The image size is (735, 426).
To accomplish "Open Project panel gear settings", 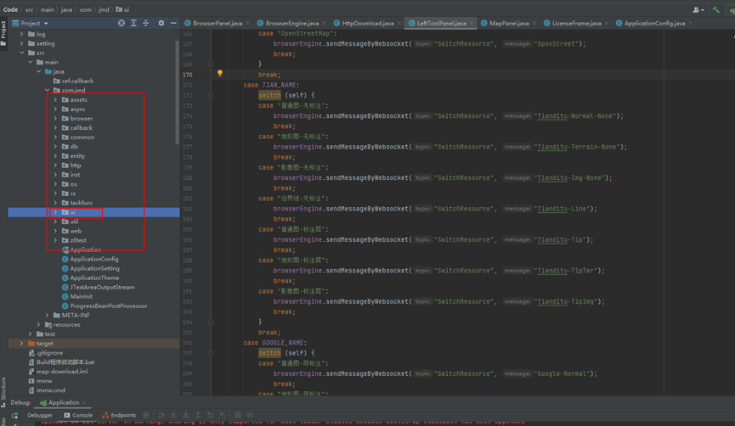I will coord(161,23).
